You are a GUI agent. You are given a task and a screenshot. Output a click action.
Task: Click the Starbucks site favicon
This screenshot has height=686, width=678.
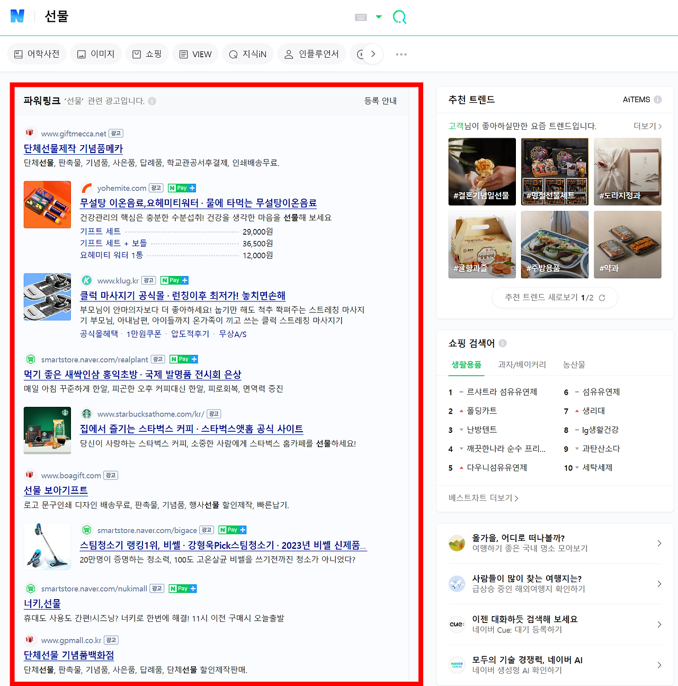point(87,414)
